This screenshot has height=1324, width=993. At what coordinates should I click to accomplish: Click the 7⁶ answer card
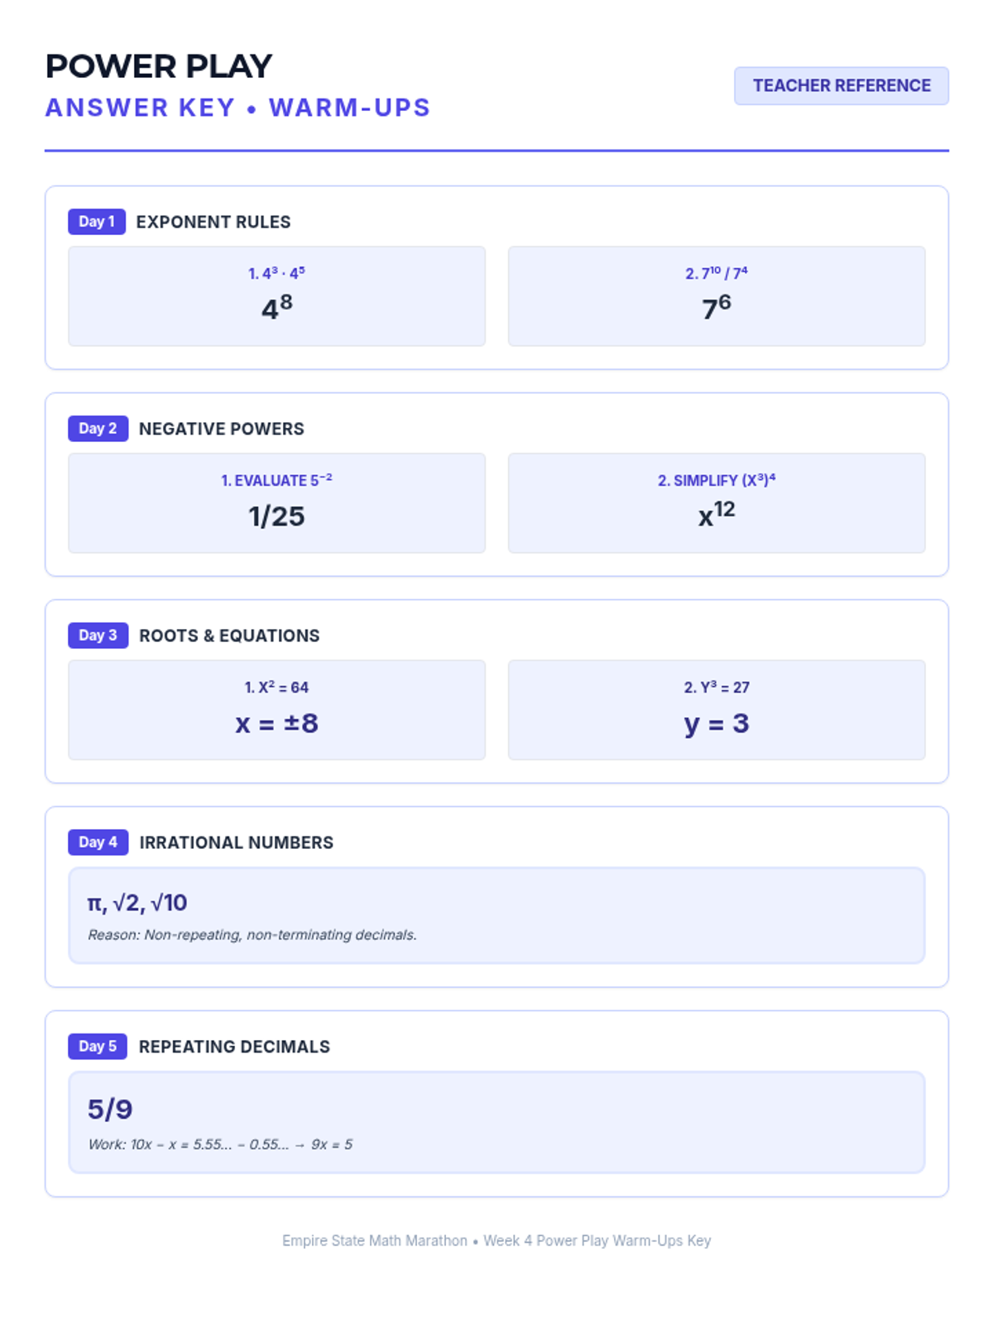[717, 296]
